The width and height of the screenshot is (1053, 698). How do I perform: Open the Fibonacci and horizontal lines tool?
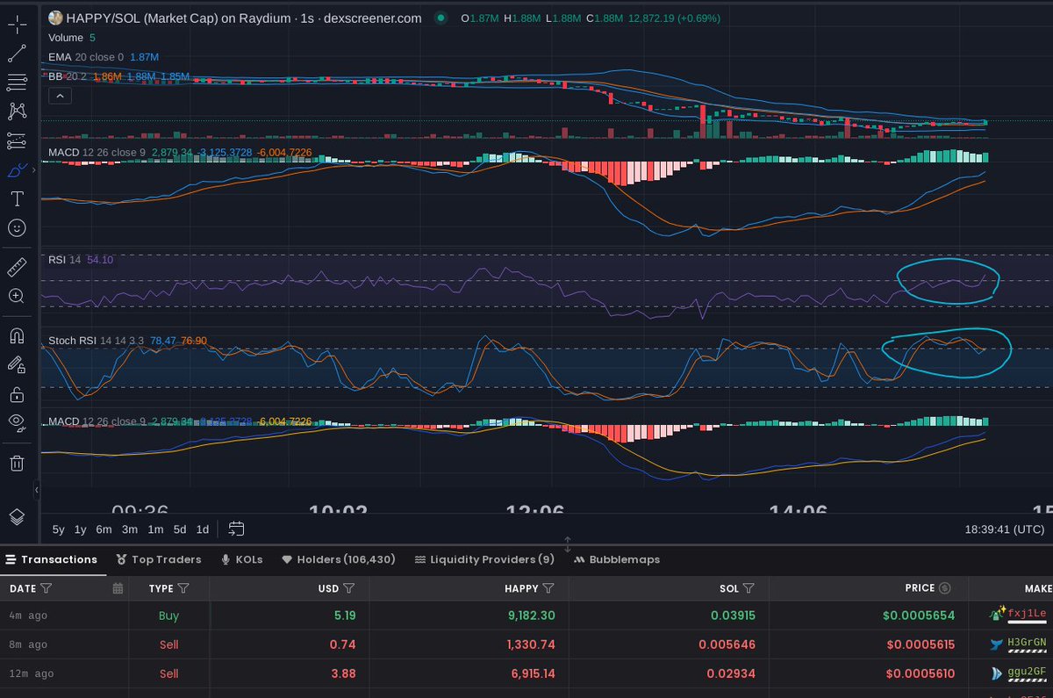pos(17,83)
